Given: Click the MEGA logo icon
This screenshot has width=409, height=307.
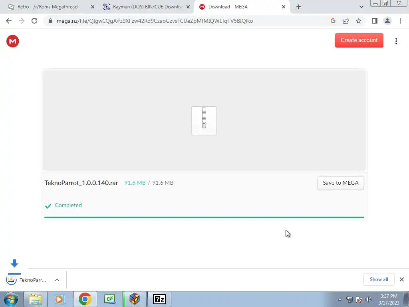Looking at the screenshot, I should pyautogui.click(x=12, y=41).
